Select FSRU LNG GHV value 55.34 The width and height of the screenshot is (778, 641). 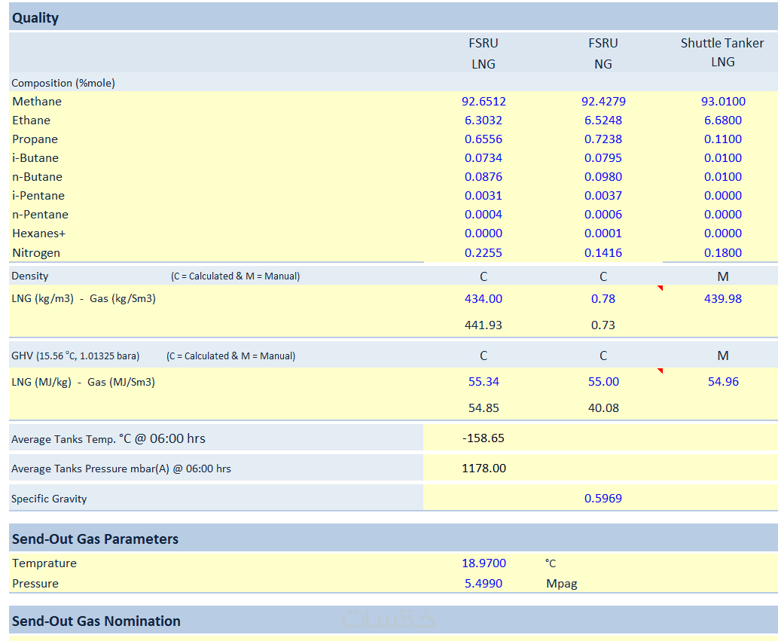(484, 382)
